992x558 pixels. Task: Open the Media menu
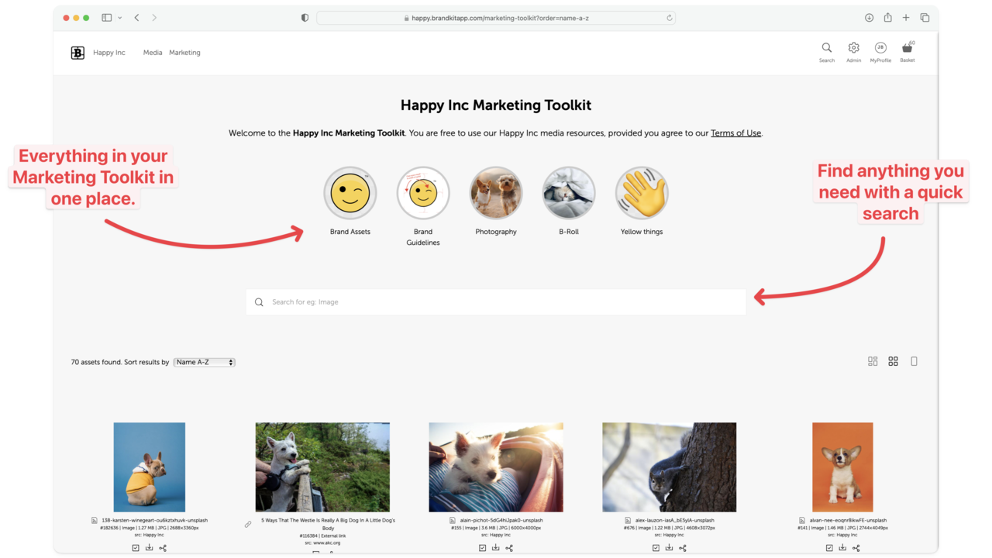tap(153, 53)
